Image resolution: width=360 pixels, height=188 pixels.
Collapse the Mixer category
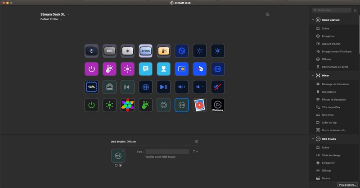pos(313,75)
